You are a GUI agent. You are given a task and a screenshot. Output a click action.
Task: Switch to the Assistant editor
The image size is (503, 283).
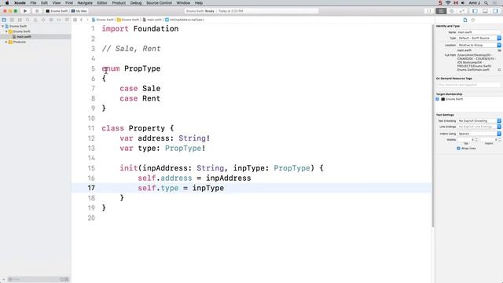451,11
